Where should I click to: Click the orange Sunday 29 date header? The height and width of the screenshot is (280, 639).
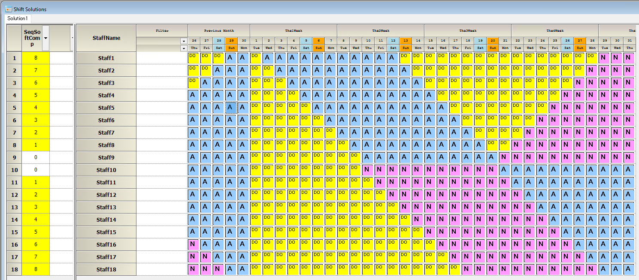(x=231, y=40)
